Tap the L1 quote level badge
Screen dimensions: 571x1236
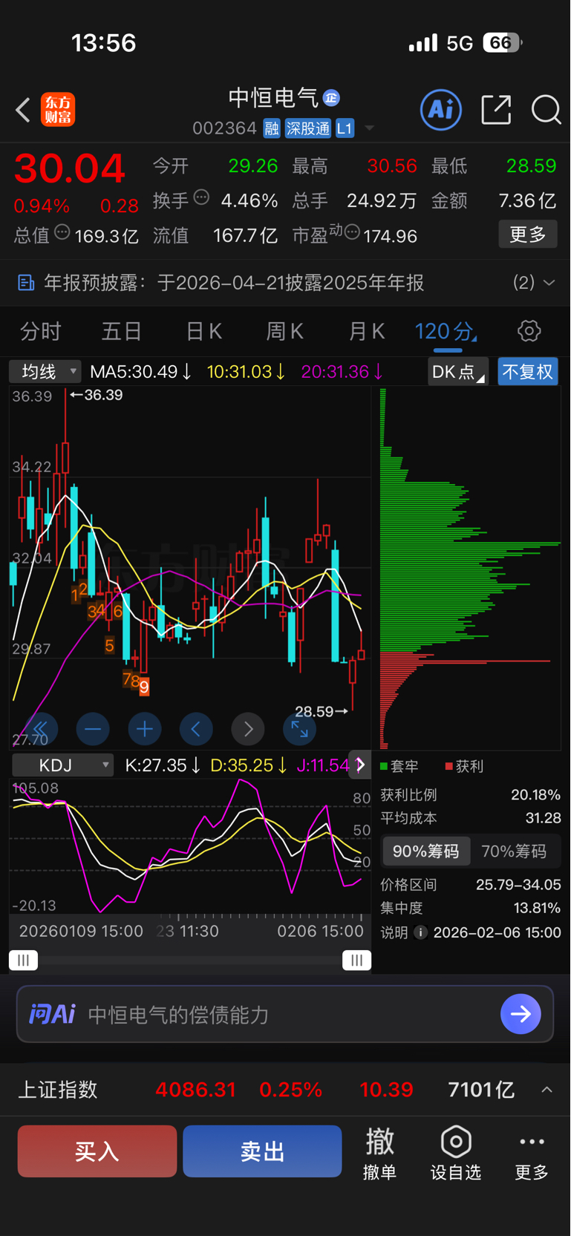(345, 128)
